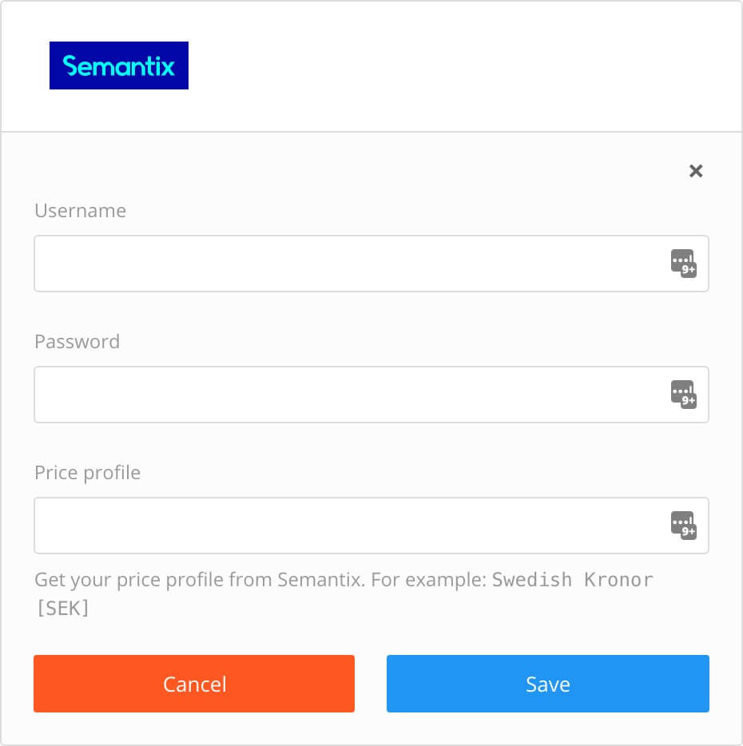
Task: Click the Price profile field's extension badge icon
Action: (x=683, y=525)
